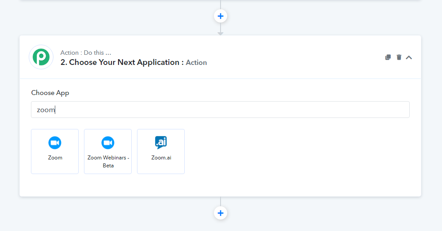Duplicate the action step with the copy icon
This screenshot has height=231, width=442.
pyautogui.click(x=388, y=57)
